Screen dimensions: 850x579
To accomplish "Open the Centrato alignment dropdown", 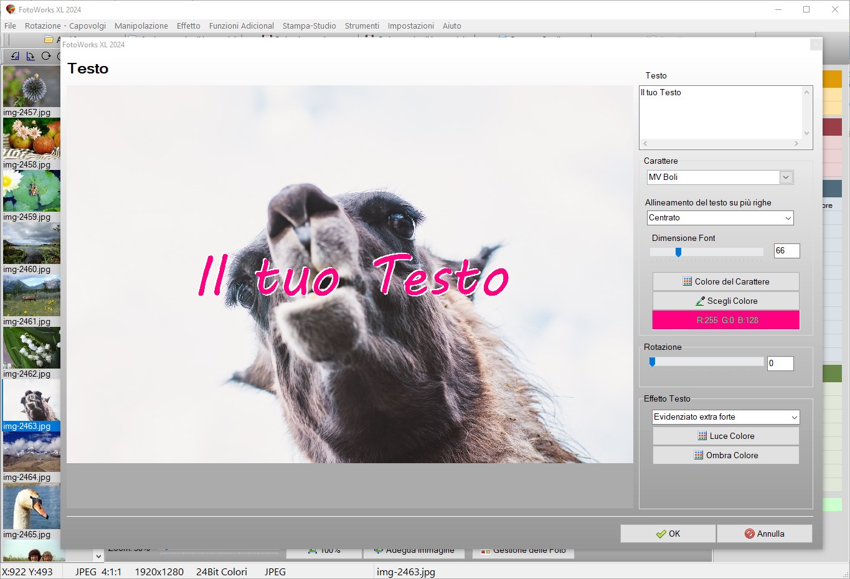I will 720,218.
